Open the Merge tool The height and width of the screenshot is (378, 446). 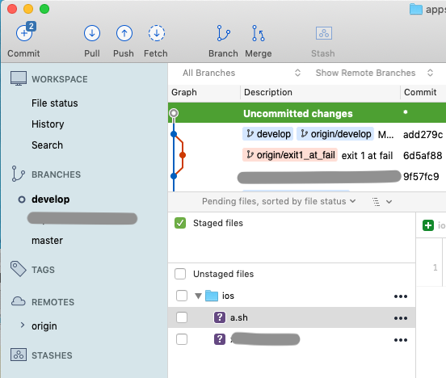pyautogui.click(x=259, y=33)
